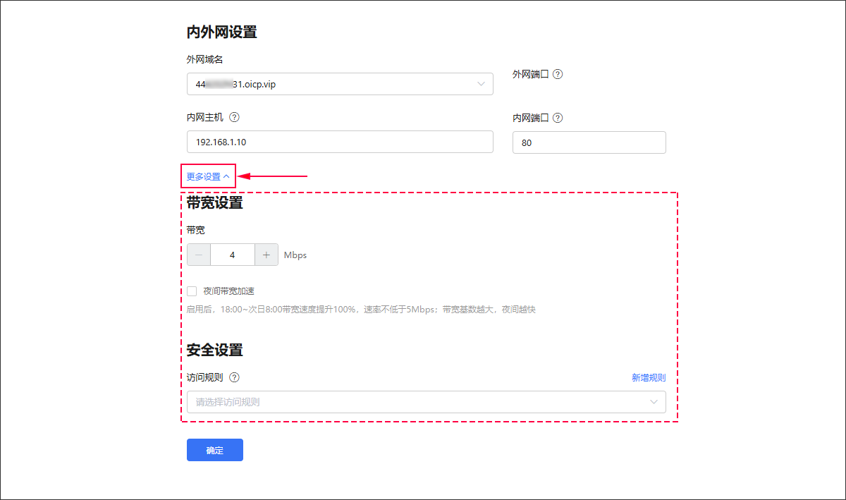Screen dimensions: 846x500
Task: Click help icon next to 外网端口
Action: [x=558, y=74]
